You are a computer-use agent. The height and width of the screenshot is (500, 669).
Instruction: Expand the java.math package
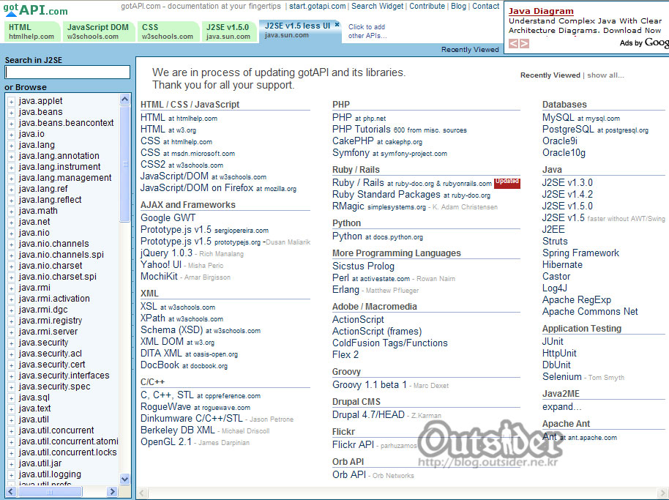coord(12,211)
